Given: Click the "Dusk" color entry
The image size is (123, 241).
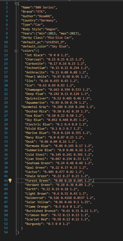Looking at the screenshot, I should pyautogui.click(x=51, y=141).
